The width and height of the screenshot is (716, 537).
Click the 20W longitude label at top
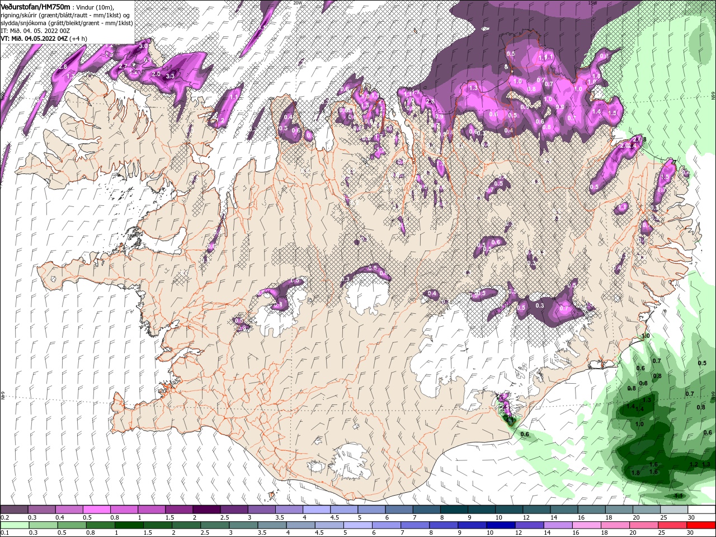point(298,3)
